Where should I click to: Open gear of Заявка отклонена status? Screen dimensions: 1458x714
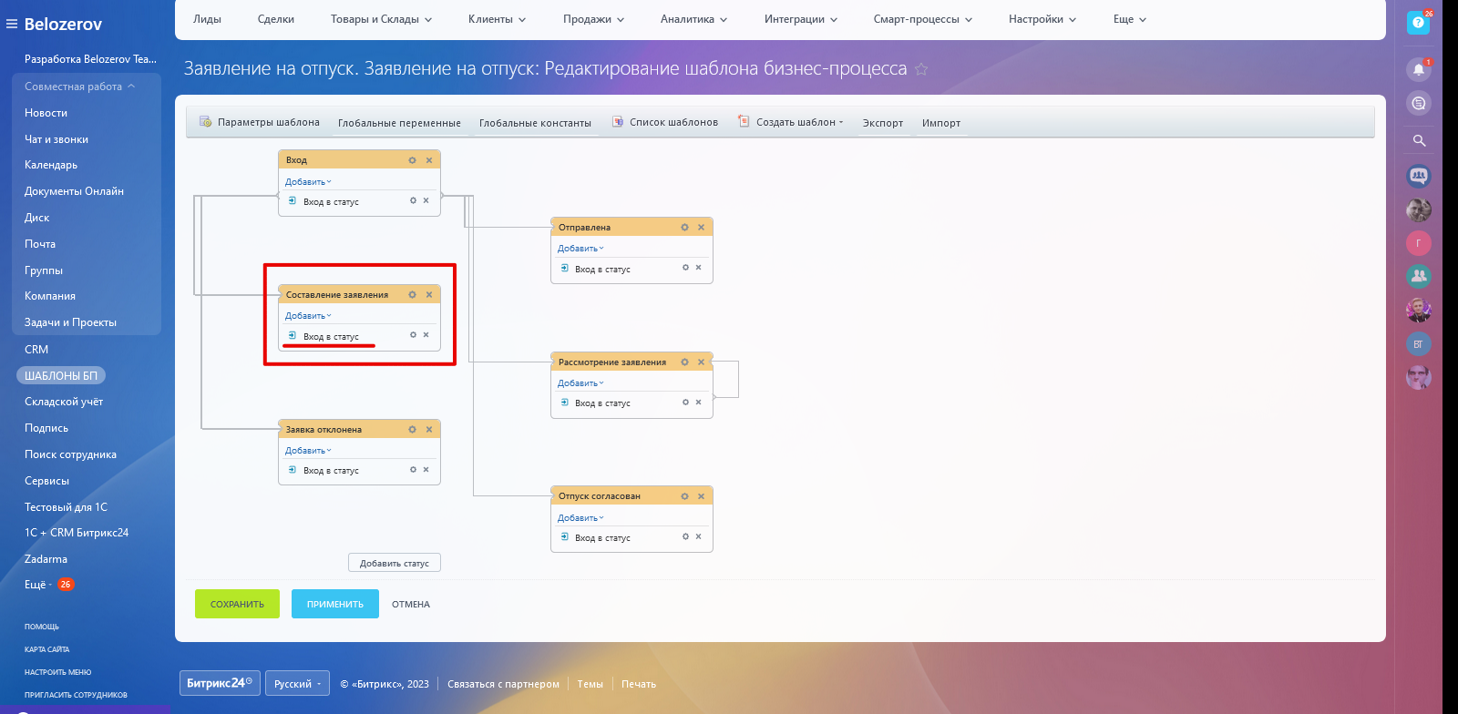pyautogui.click(x=412, y=430)
